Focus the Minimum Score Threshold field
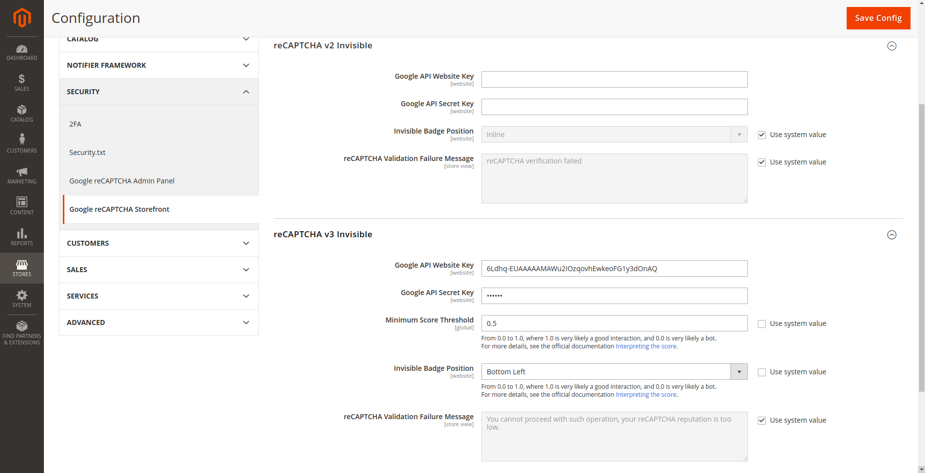The width and height of the screenshot is (925, 473). (614, 323)
